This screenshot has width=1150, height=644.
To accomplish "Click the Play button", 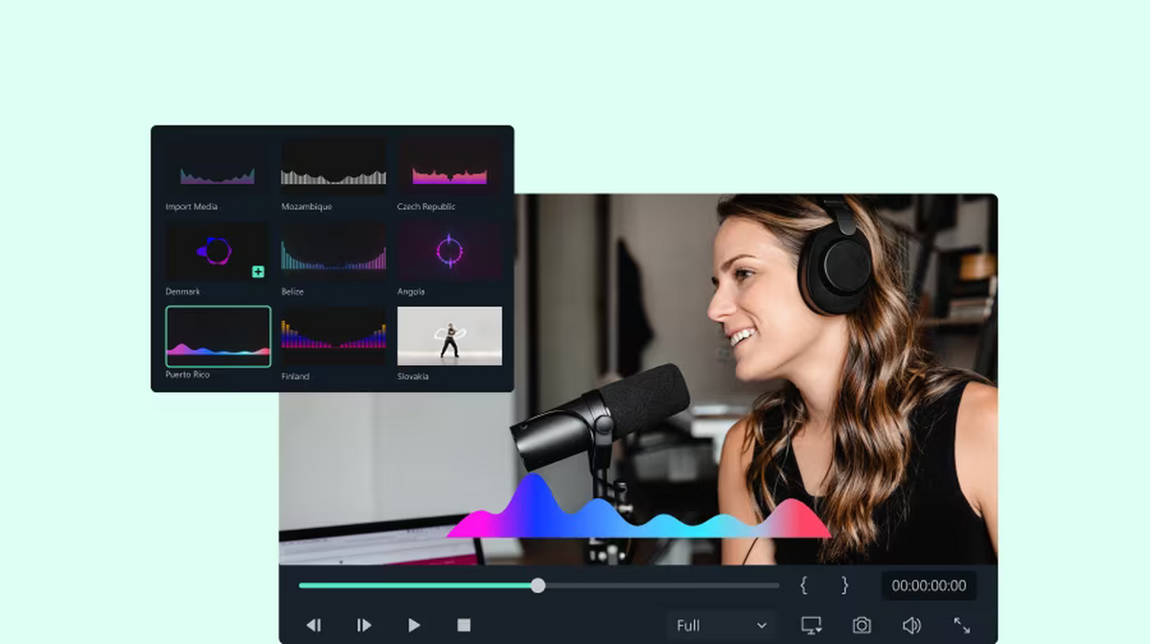I will pyautogui.click(x=414, y=625).
